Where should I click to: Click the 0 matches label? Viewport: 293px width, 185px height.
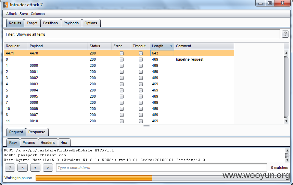point(280,168)
